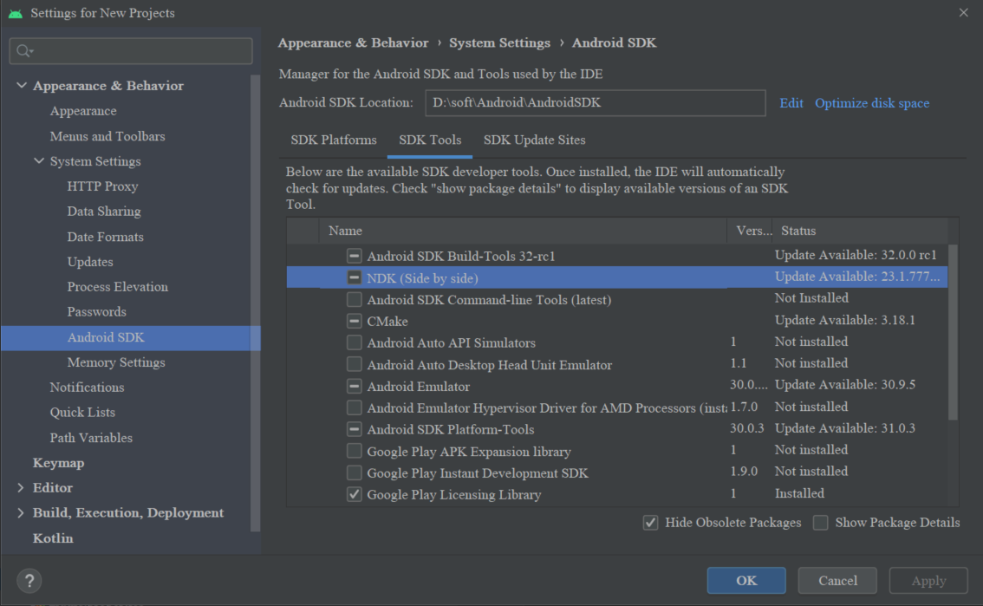The image size is (983, 606).
Task: Select the Kotlin settings entry
Action: 53,538
